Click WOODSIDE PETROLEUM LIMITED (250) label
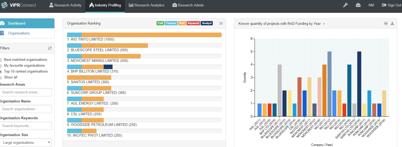 pyautogui.click(x=102, y=125)
